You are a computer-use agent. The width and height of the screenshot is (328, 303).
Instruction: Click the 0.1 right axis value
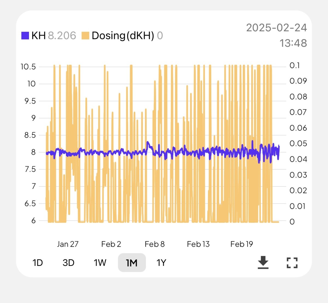click(x=295, y=65)
